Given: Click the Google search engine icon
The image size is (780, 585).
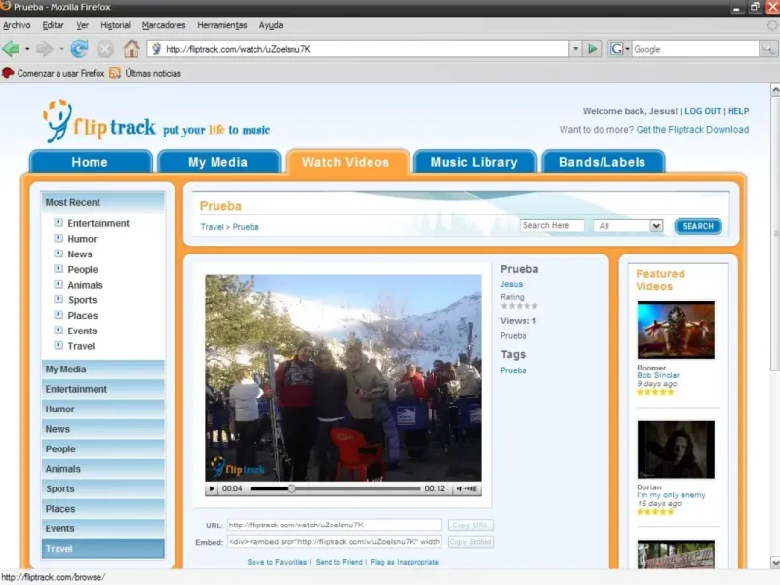Looking at the screenshot, I should [x=616, y=49].
